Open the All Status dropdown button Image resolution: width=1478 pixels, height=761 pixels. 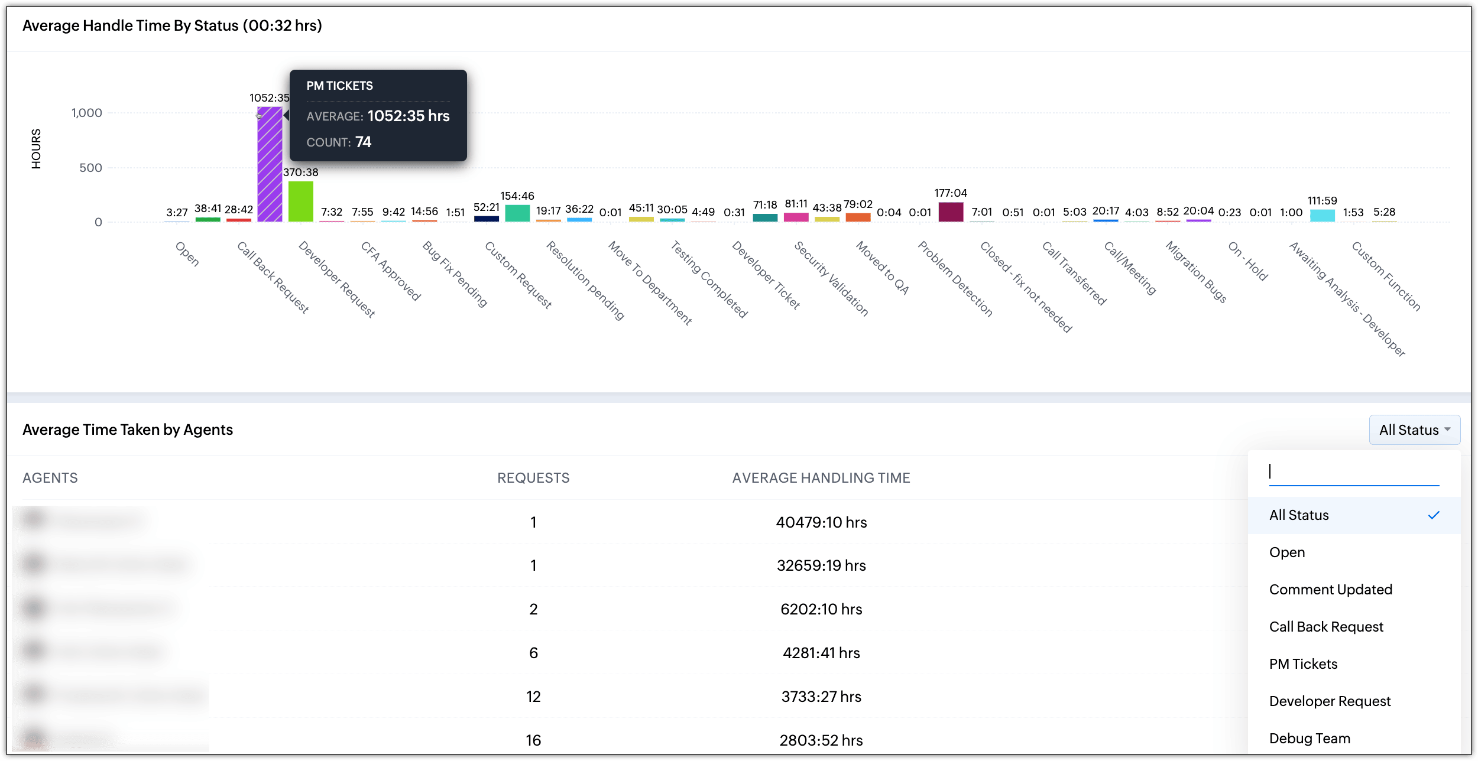(x=1414, y=430)
